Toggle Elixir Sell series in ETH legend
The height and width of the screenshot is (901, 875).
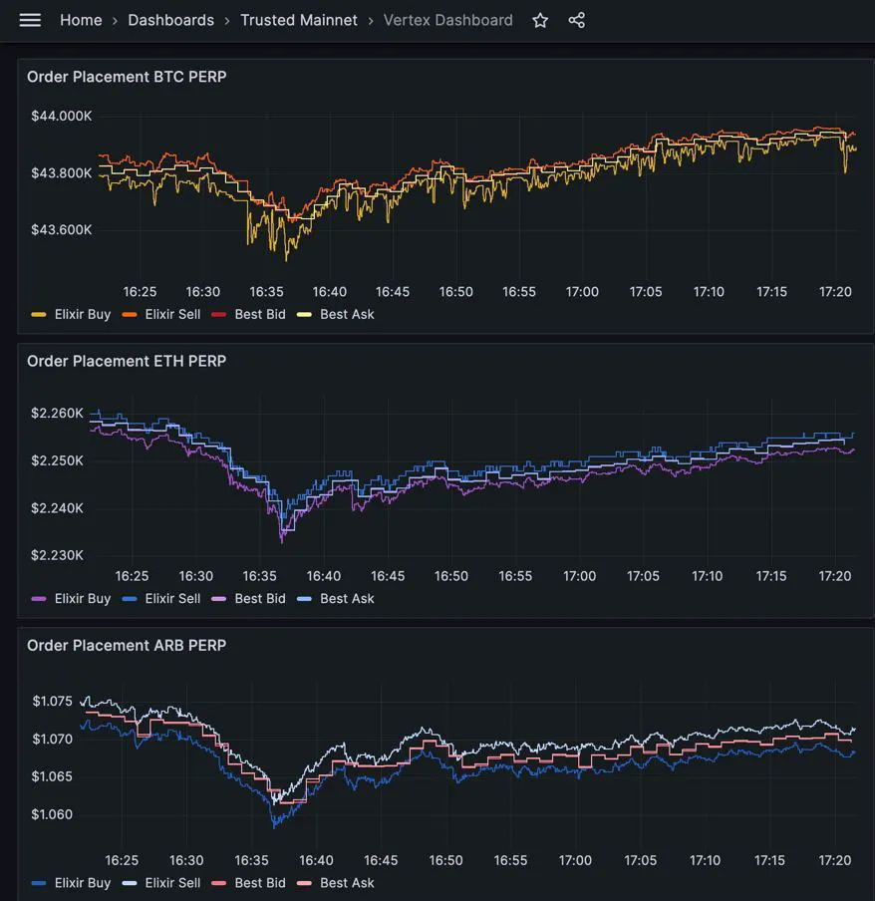tap(172, 599)
